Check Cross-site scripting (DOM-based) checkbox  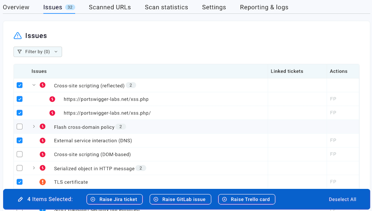coord(20,154)
